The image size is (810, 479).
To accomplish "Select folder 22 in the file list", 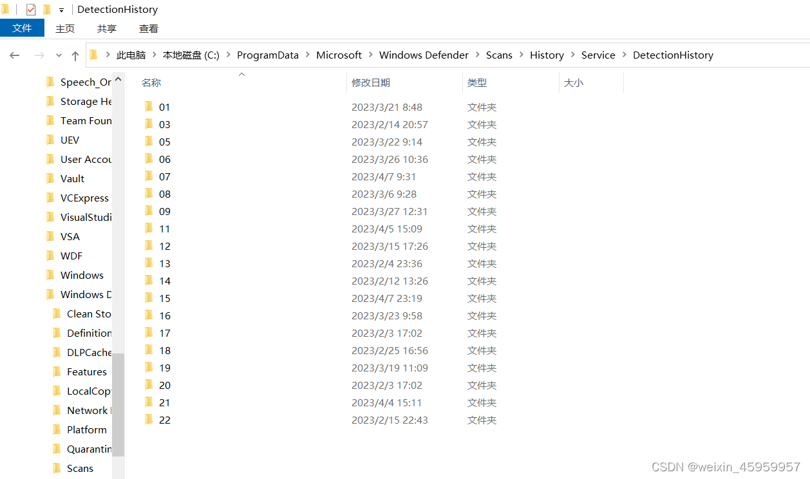I will pyautogui.click(x=165, y=420).
